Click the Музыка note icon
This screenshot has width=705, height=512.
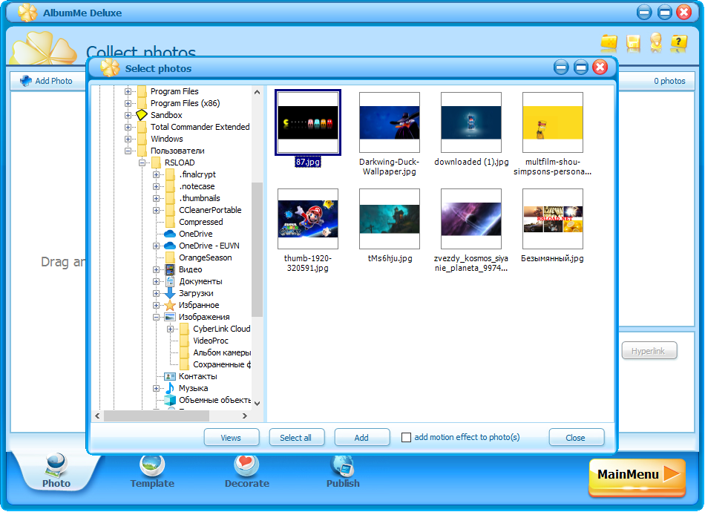click(x=170, y=388)
